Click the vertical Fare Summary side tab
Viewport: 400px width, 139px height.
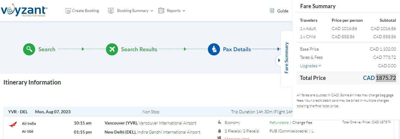pos(286,58)
